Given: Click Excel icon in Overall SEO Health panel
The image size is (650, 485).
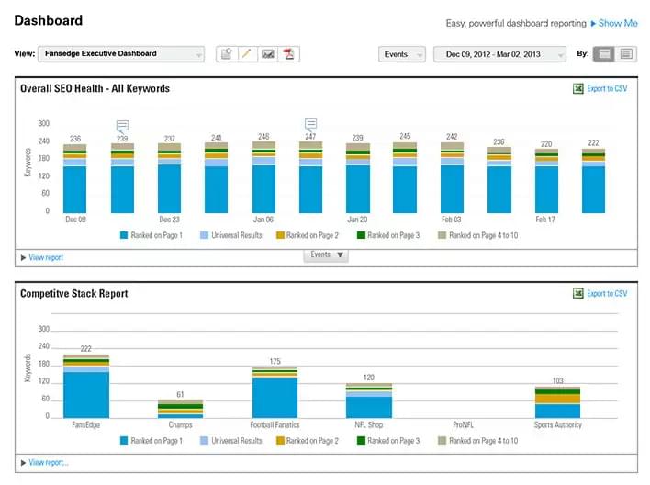Looking at the screenshot, I should 577,88.
